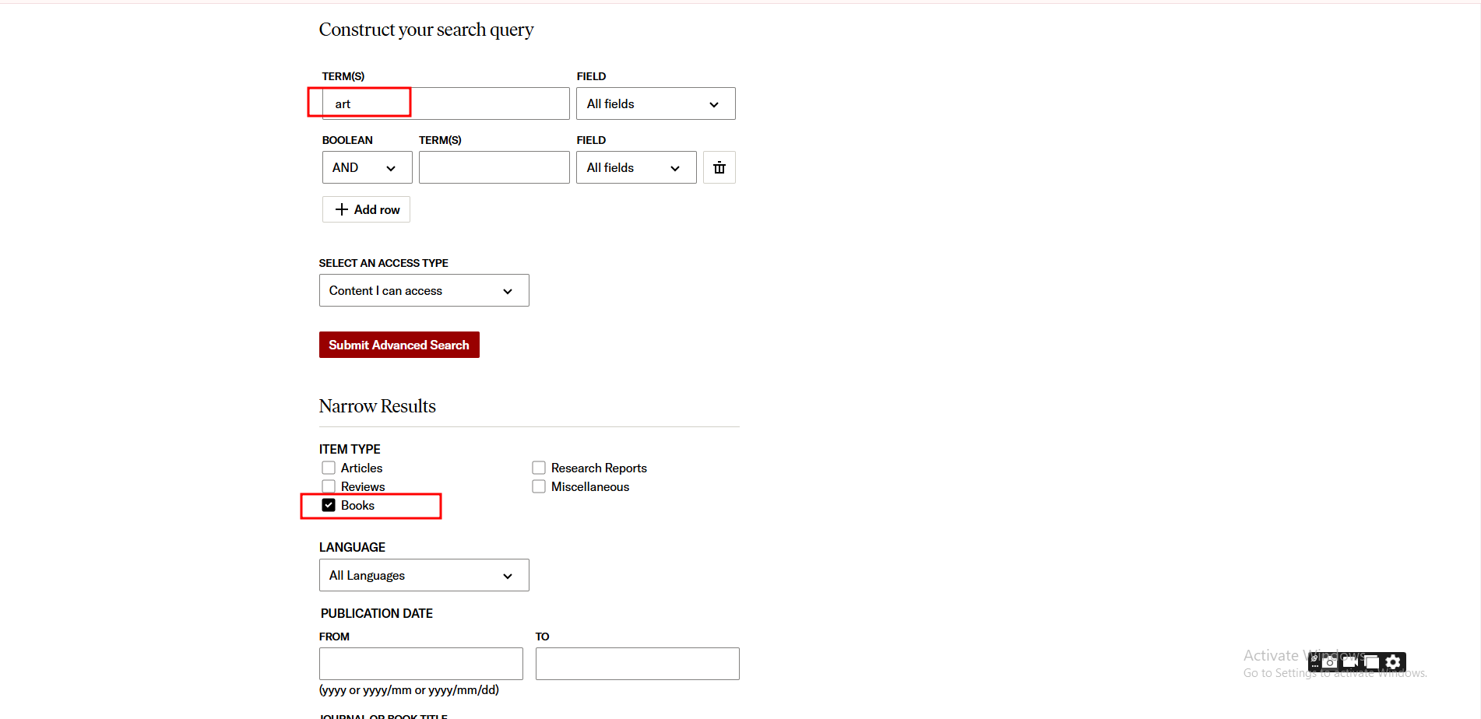Click the plus icon beside Add row
The height and width of the screenshot is (719, 1481).
(x=341, y=209)
